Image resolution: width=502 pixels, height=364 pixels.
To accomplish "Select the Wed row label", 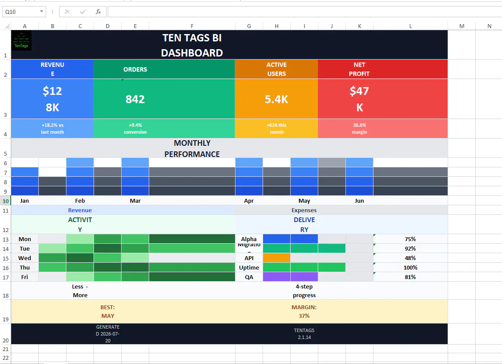I will coord(25,258).
